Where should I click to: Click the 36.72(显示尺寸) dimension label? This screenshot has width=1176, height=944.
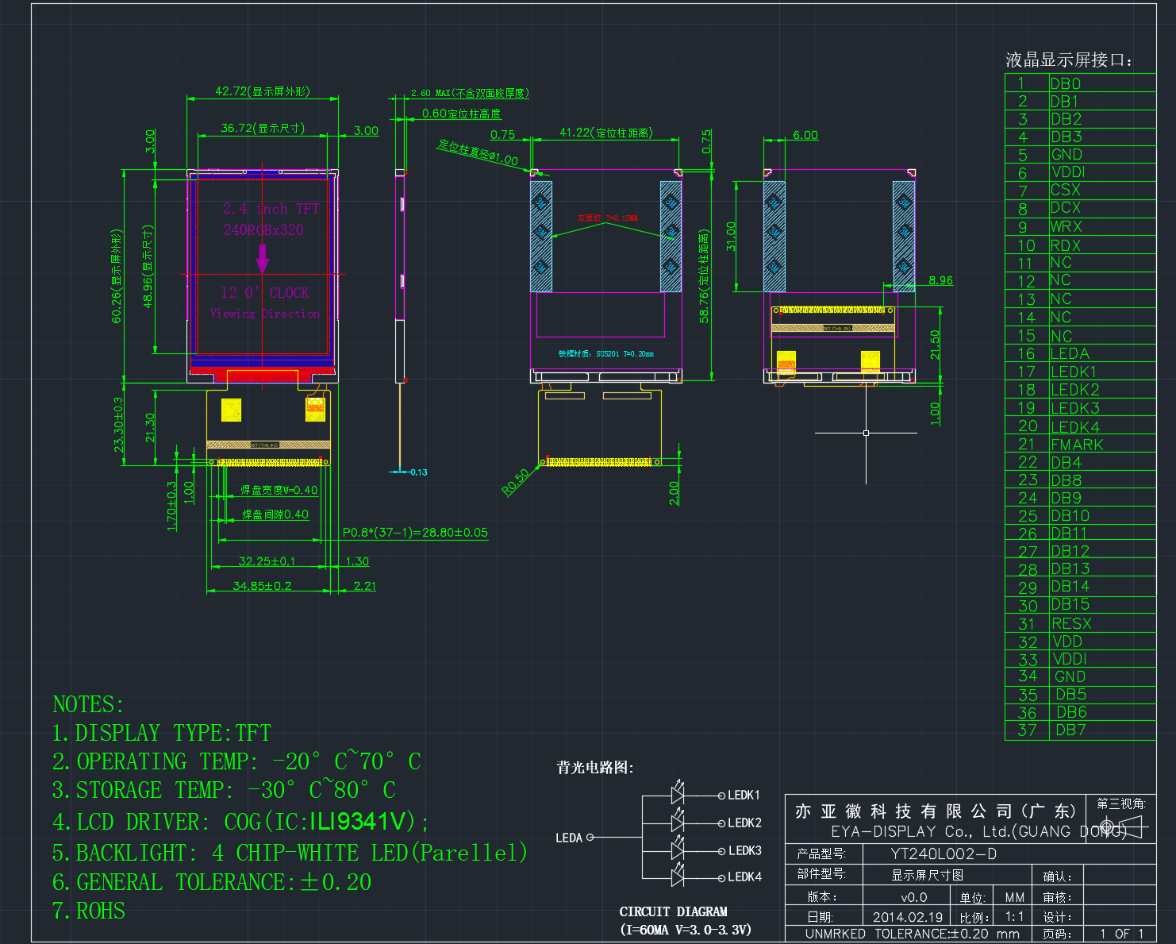click(263, 128)
